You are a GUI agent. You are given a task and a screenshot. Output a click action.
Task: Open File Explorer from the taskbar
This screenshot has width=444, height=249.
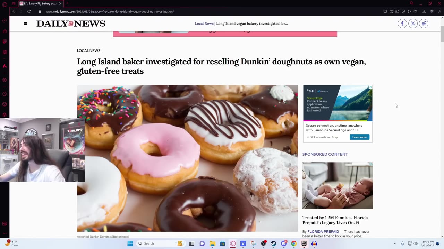(x=212, y=243)
